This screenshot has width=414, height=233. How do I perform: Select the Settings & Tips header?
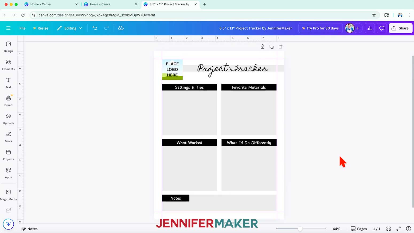coord(189,87)
